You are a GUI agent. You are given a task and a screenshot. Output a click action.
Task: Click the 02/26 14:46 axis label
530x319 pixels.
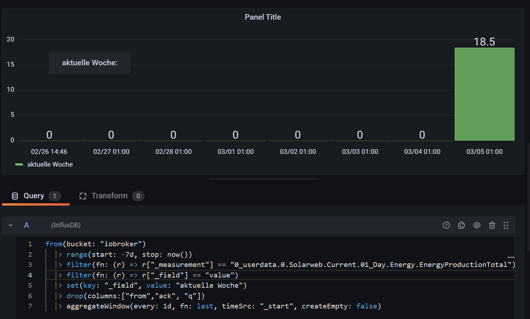[49, 152]
